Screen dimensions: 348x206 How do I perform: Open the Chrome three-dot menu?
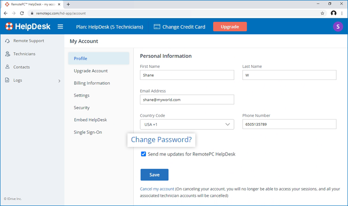[342, 13]
